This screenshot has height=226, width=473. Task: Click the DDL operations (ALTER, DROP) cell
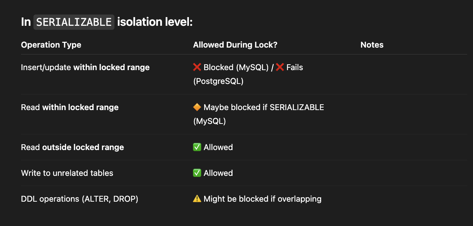coord(80,199)
